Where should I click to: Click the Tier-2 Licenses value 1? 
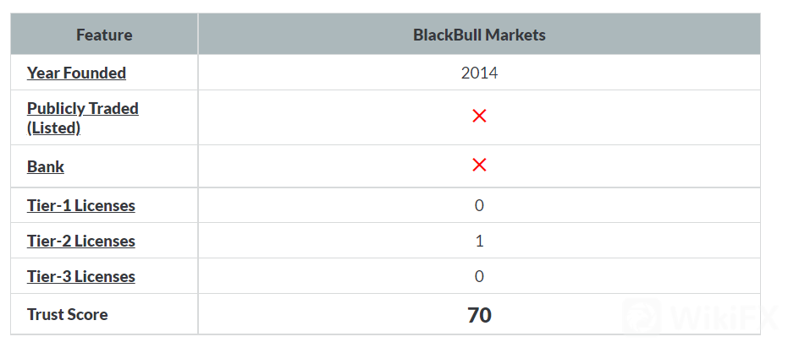coord(479,242)
